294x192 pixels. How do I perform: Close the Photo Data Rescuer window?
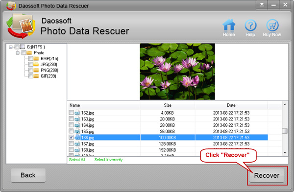point(285,5)
